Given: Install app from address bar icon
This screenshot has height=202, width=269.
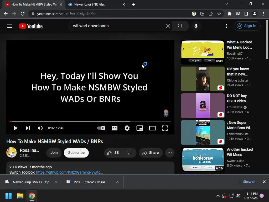Looking at the screenshot, I should [x=202, y=14].
